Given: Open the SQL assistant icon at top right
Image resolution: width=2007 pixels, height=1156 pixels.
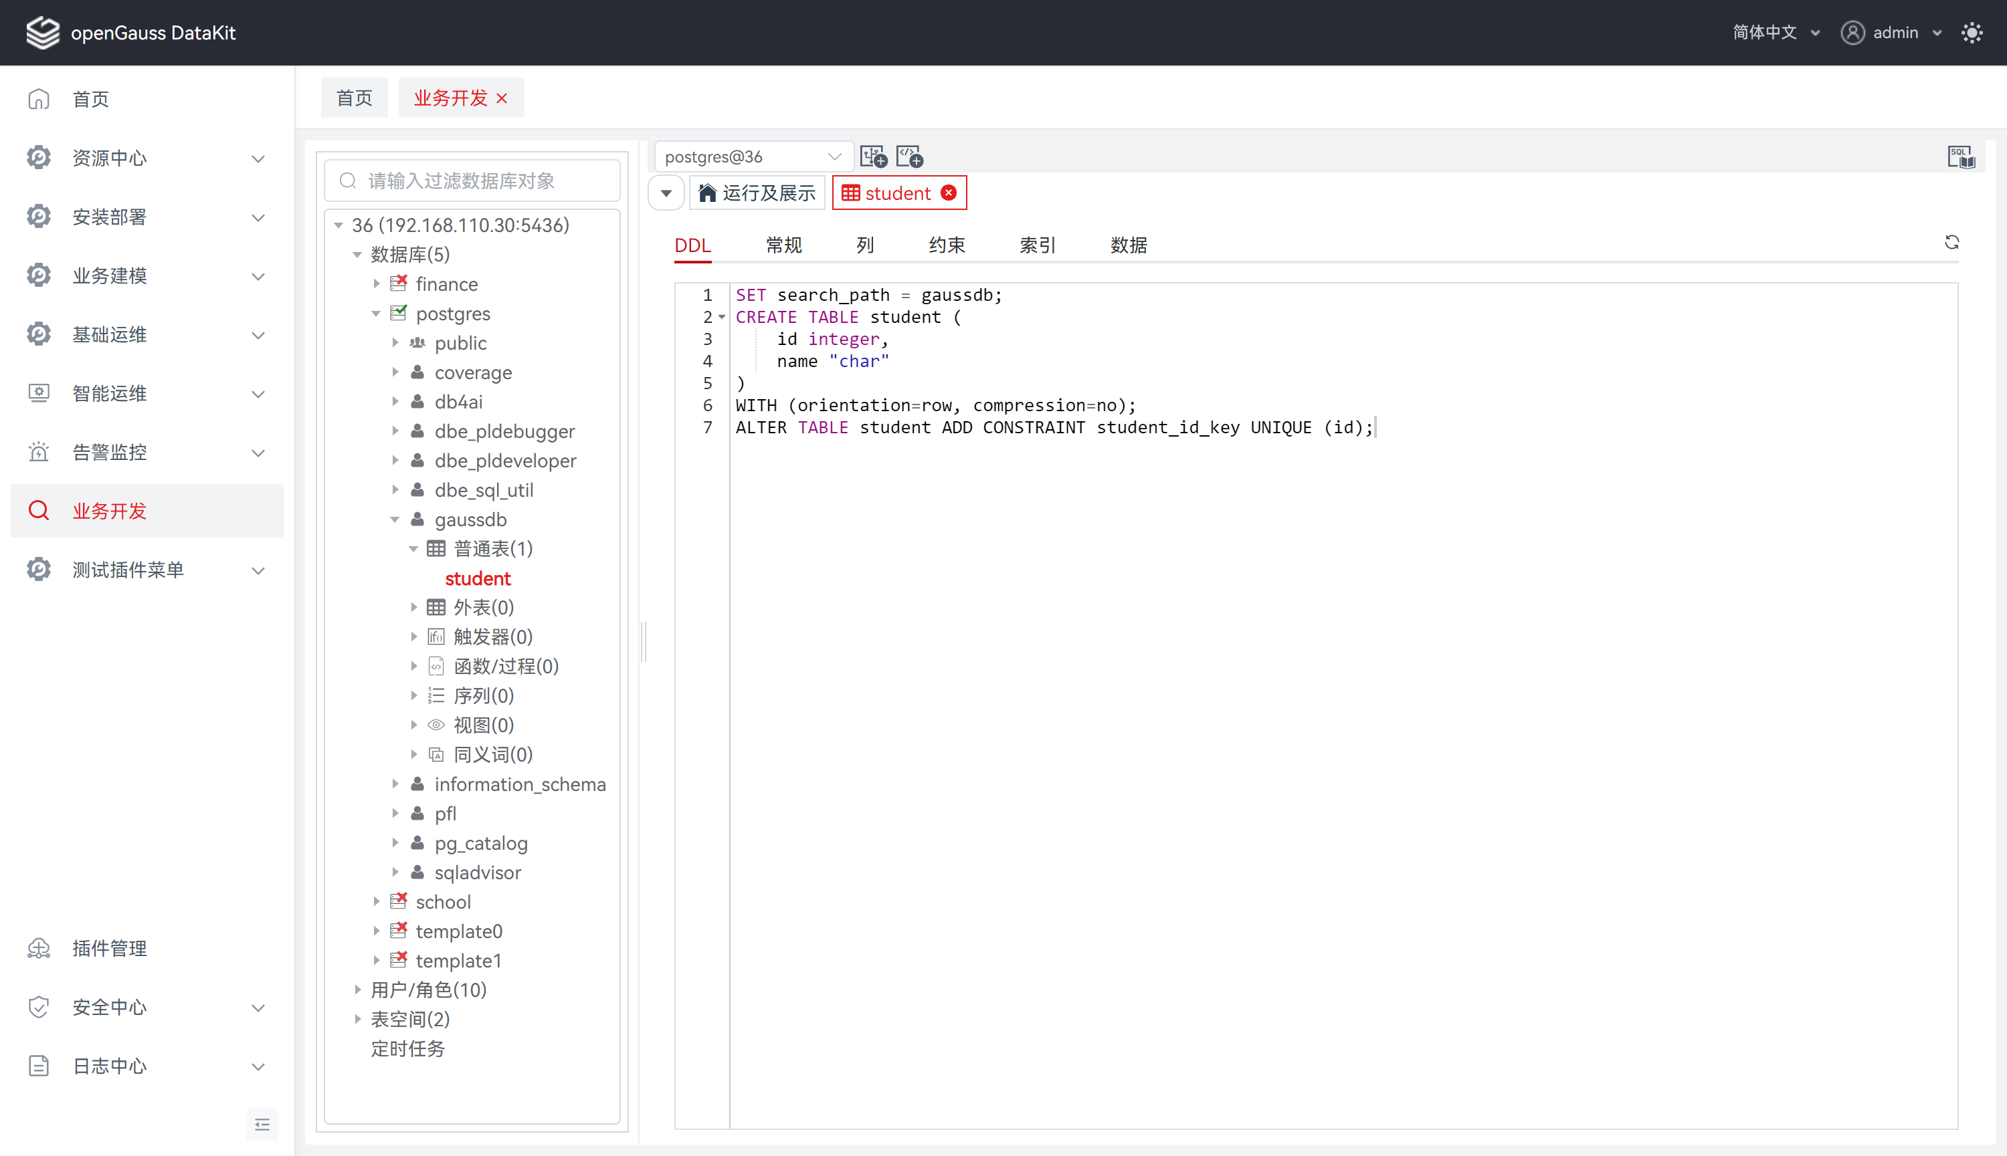Looking at the screenshot, I should (x=1961, y=157).
